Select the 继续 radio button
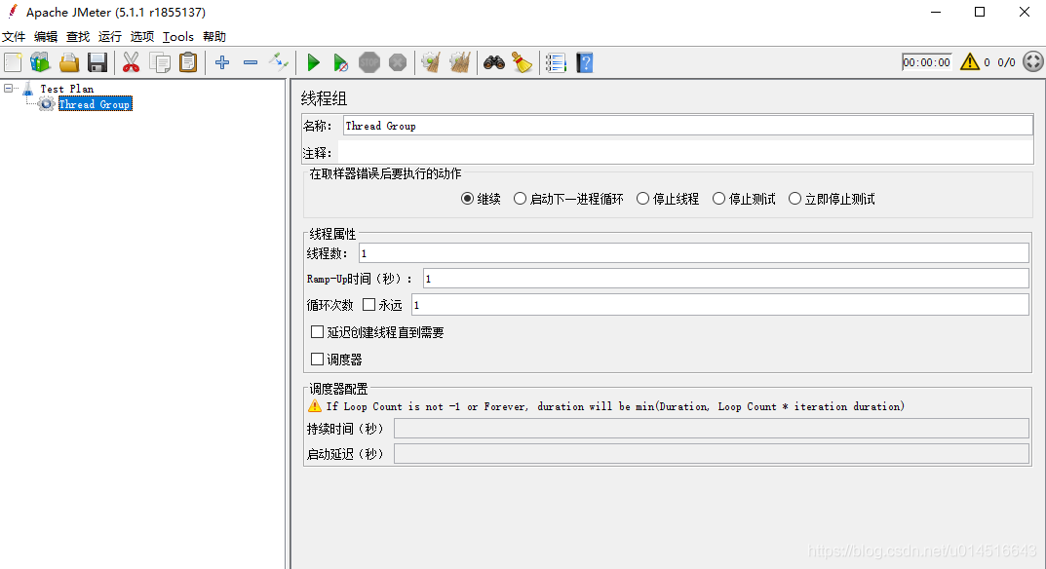 (x=467, y=199)
